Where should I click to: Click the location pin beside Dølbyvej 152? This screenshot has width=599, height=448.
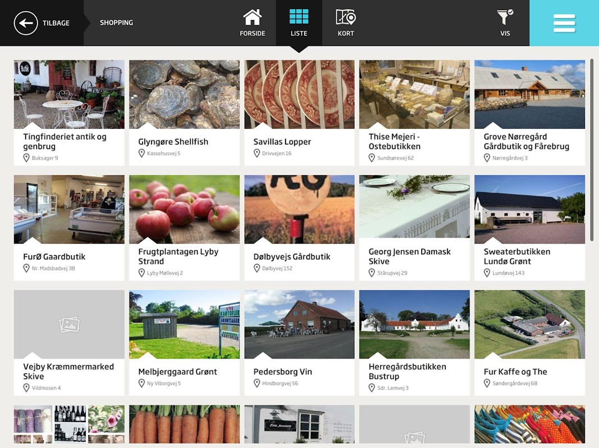coord(257,268)
